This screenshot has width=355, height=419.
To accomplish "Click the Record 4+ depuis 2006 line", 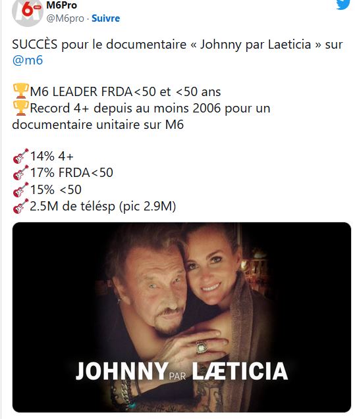I will (141, 116).
